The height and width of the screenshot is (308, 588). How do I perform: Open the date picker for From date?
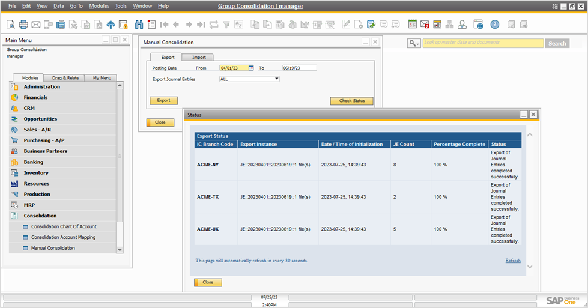click(251, 68)
